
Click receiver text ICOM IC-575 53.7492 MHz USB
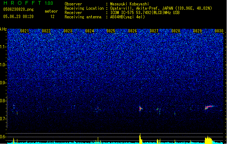point(145,13)
